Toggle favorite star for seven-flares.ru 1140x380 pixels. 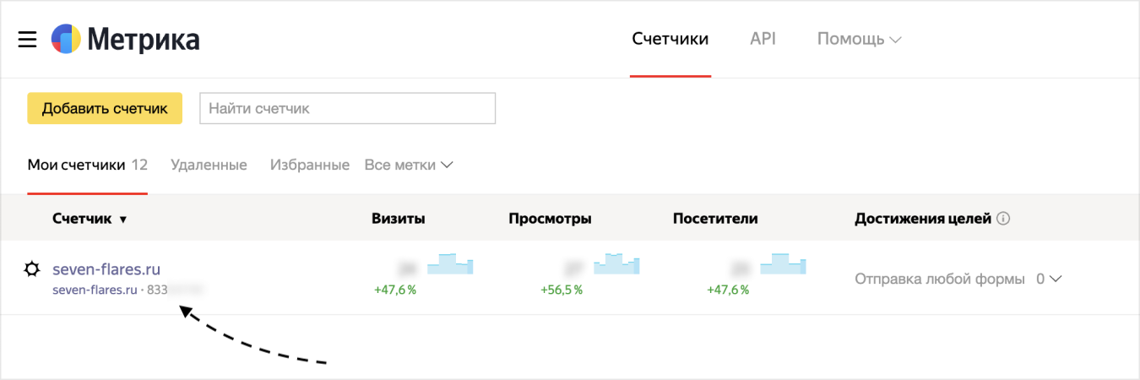[32, 269]
